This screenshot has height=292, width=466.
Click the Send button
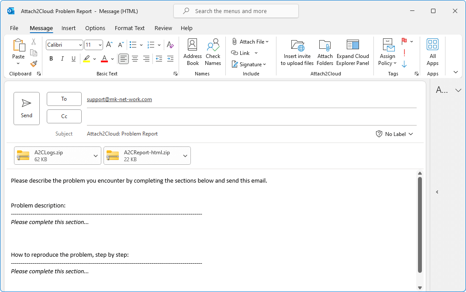coord(27,109)
